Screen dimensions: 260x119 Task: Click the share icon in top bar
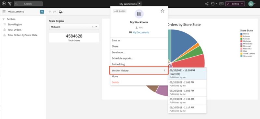(x=207, y=4)
